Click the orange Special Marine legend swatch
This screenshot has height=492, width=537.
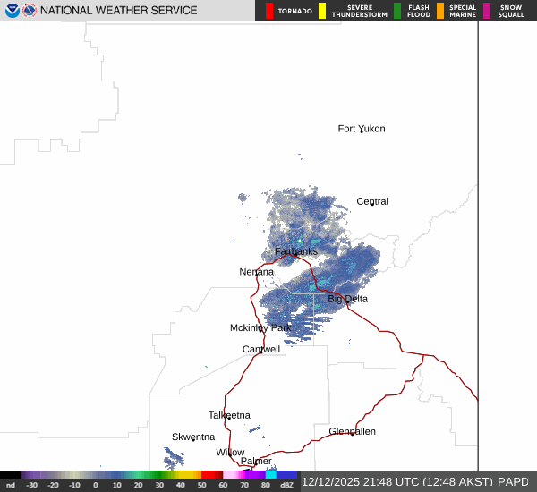439,11
